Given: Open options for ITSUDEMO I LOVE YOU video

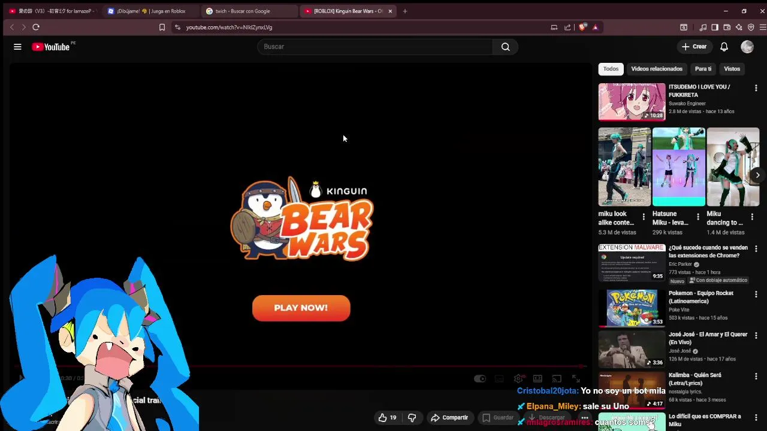Looking at the screenshot, I should [756, 88].
